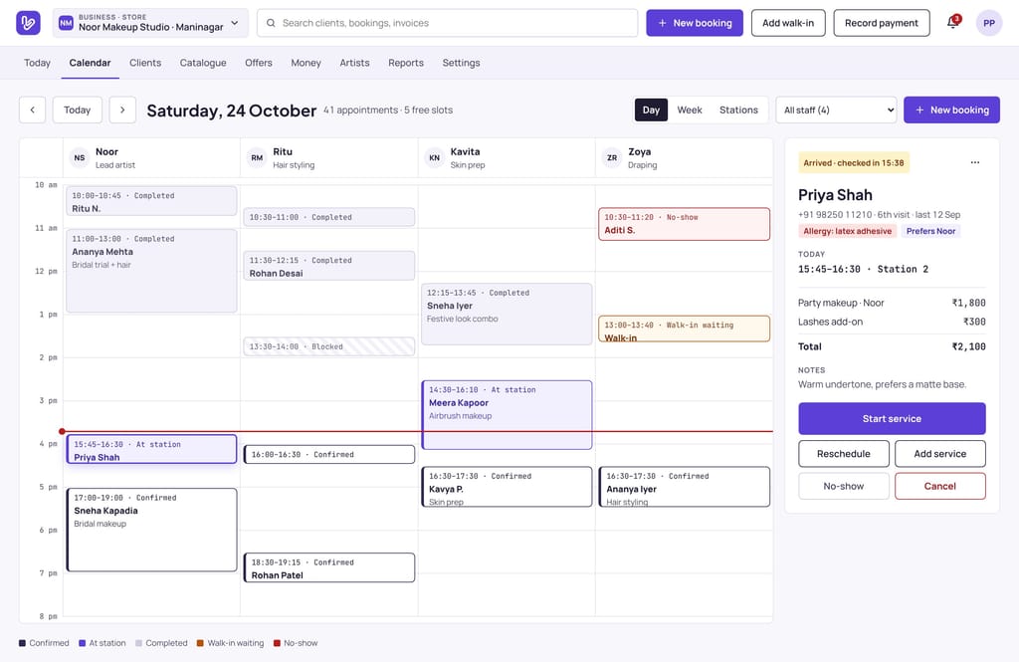Open the Money tab
The image size is (1019, 662).
(306, 63)
